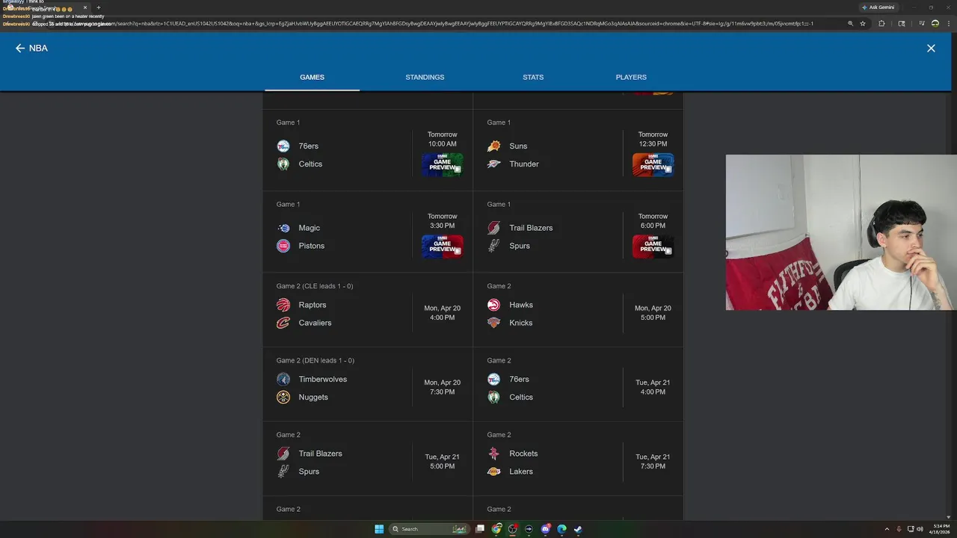This screenshot has height=538, width=957.
Task: Open Magic vs Pistons game preview
Action: (x=442, y=247)
